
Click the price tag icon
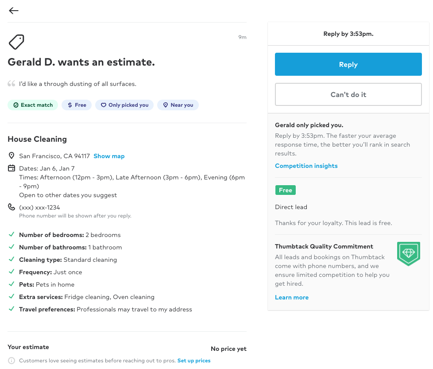16,42
